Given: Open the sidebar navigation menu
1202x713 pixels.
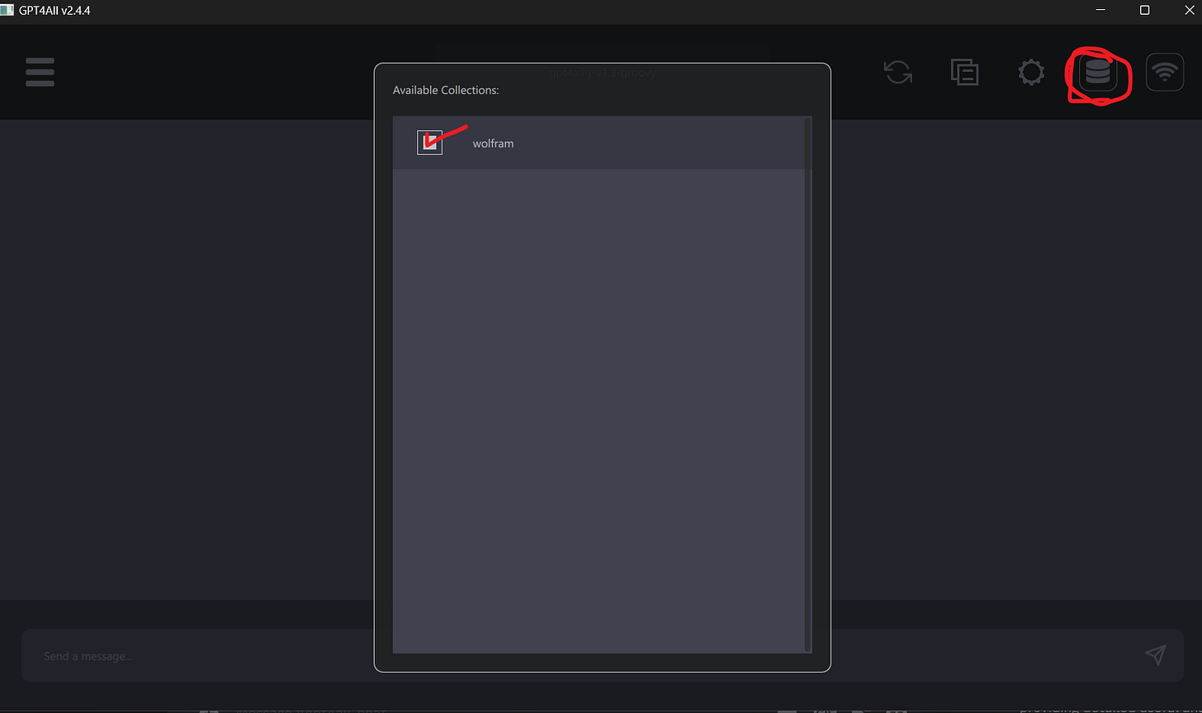Looking at the screenshot, I should coord(39,72).
